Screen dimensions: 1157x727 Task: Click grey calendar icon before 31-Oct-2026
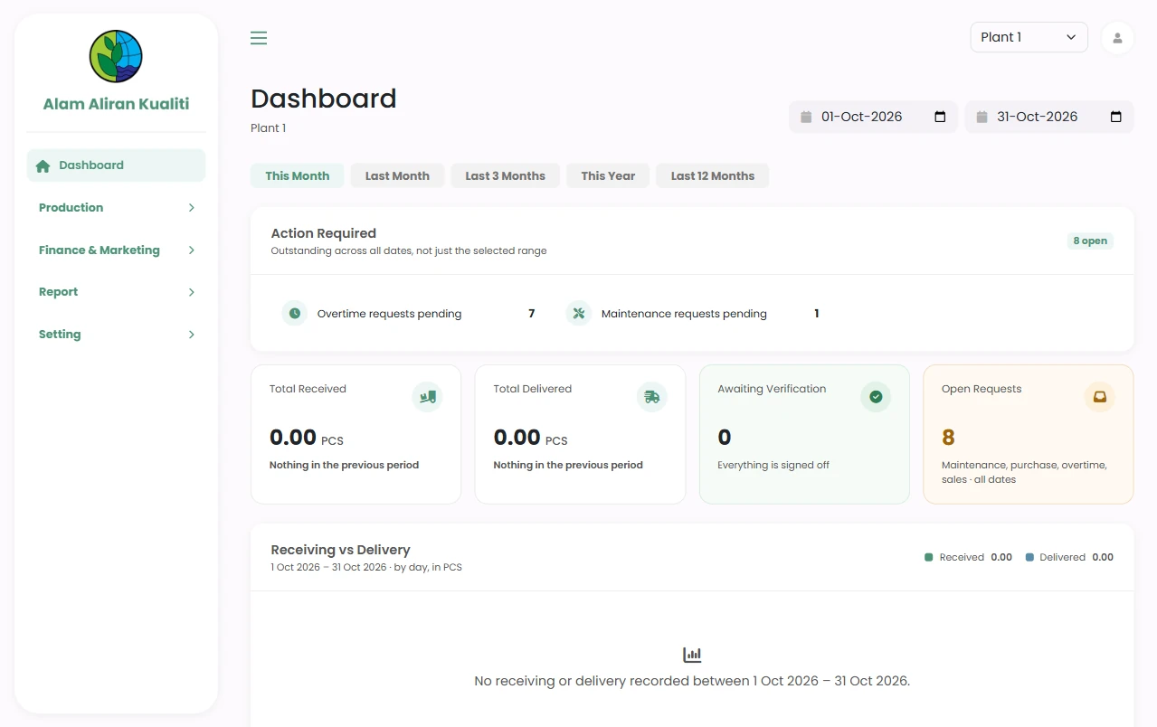tap(982, 117)
